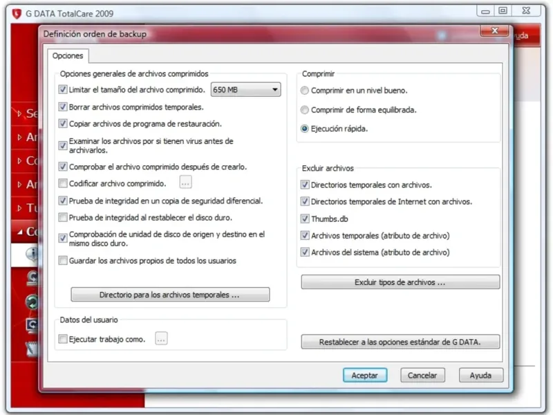Enable Codificar archivo comprimido checkbox
Image resolution: width=553 pixels, height=415 pixels.
click(x=63, y=183)
